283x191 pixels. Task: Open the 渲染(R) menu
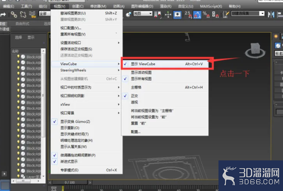coord(166,6)
